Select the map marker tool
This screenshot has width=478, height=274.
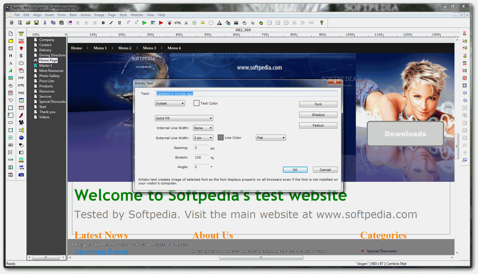[x=21, y=48]
